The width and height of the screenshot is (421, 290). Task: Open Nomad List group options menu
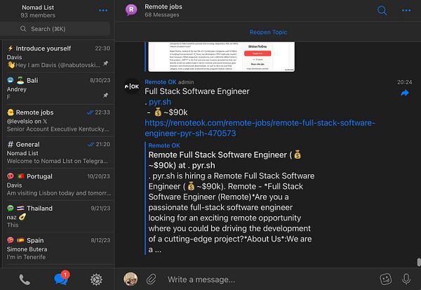tap(103, 11)
